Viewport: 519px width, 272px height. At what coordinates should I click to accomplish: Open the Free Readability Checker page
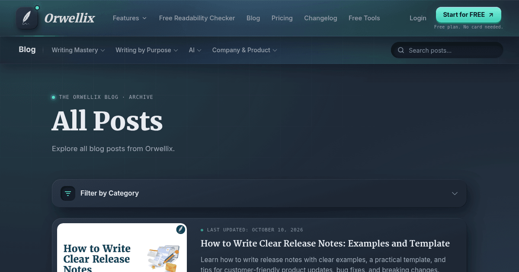tap(197, 18)
